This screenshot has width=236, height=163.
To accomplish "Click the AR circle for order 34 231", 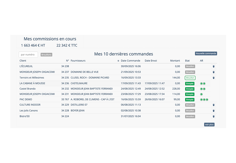I will point(201,94).
